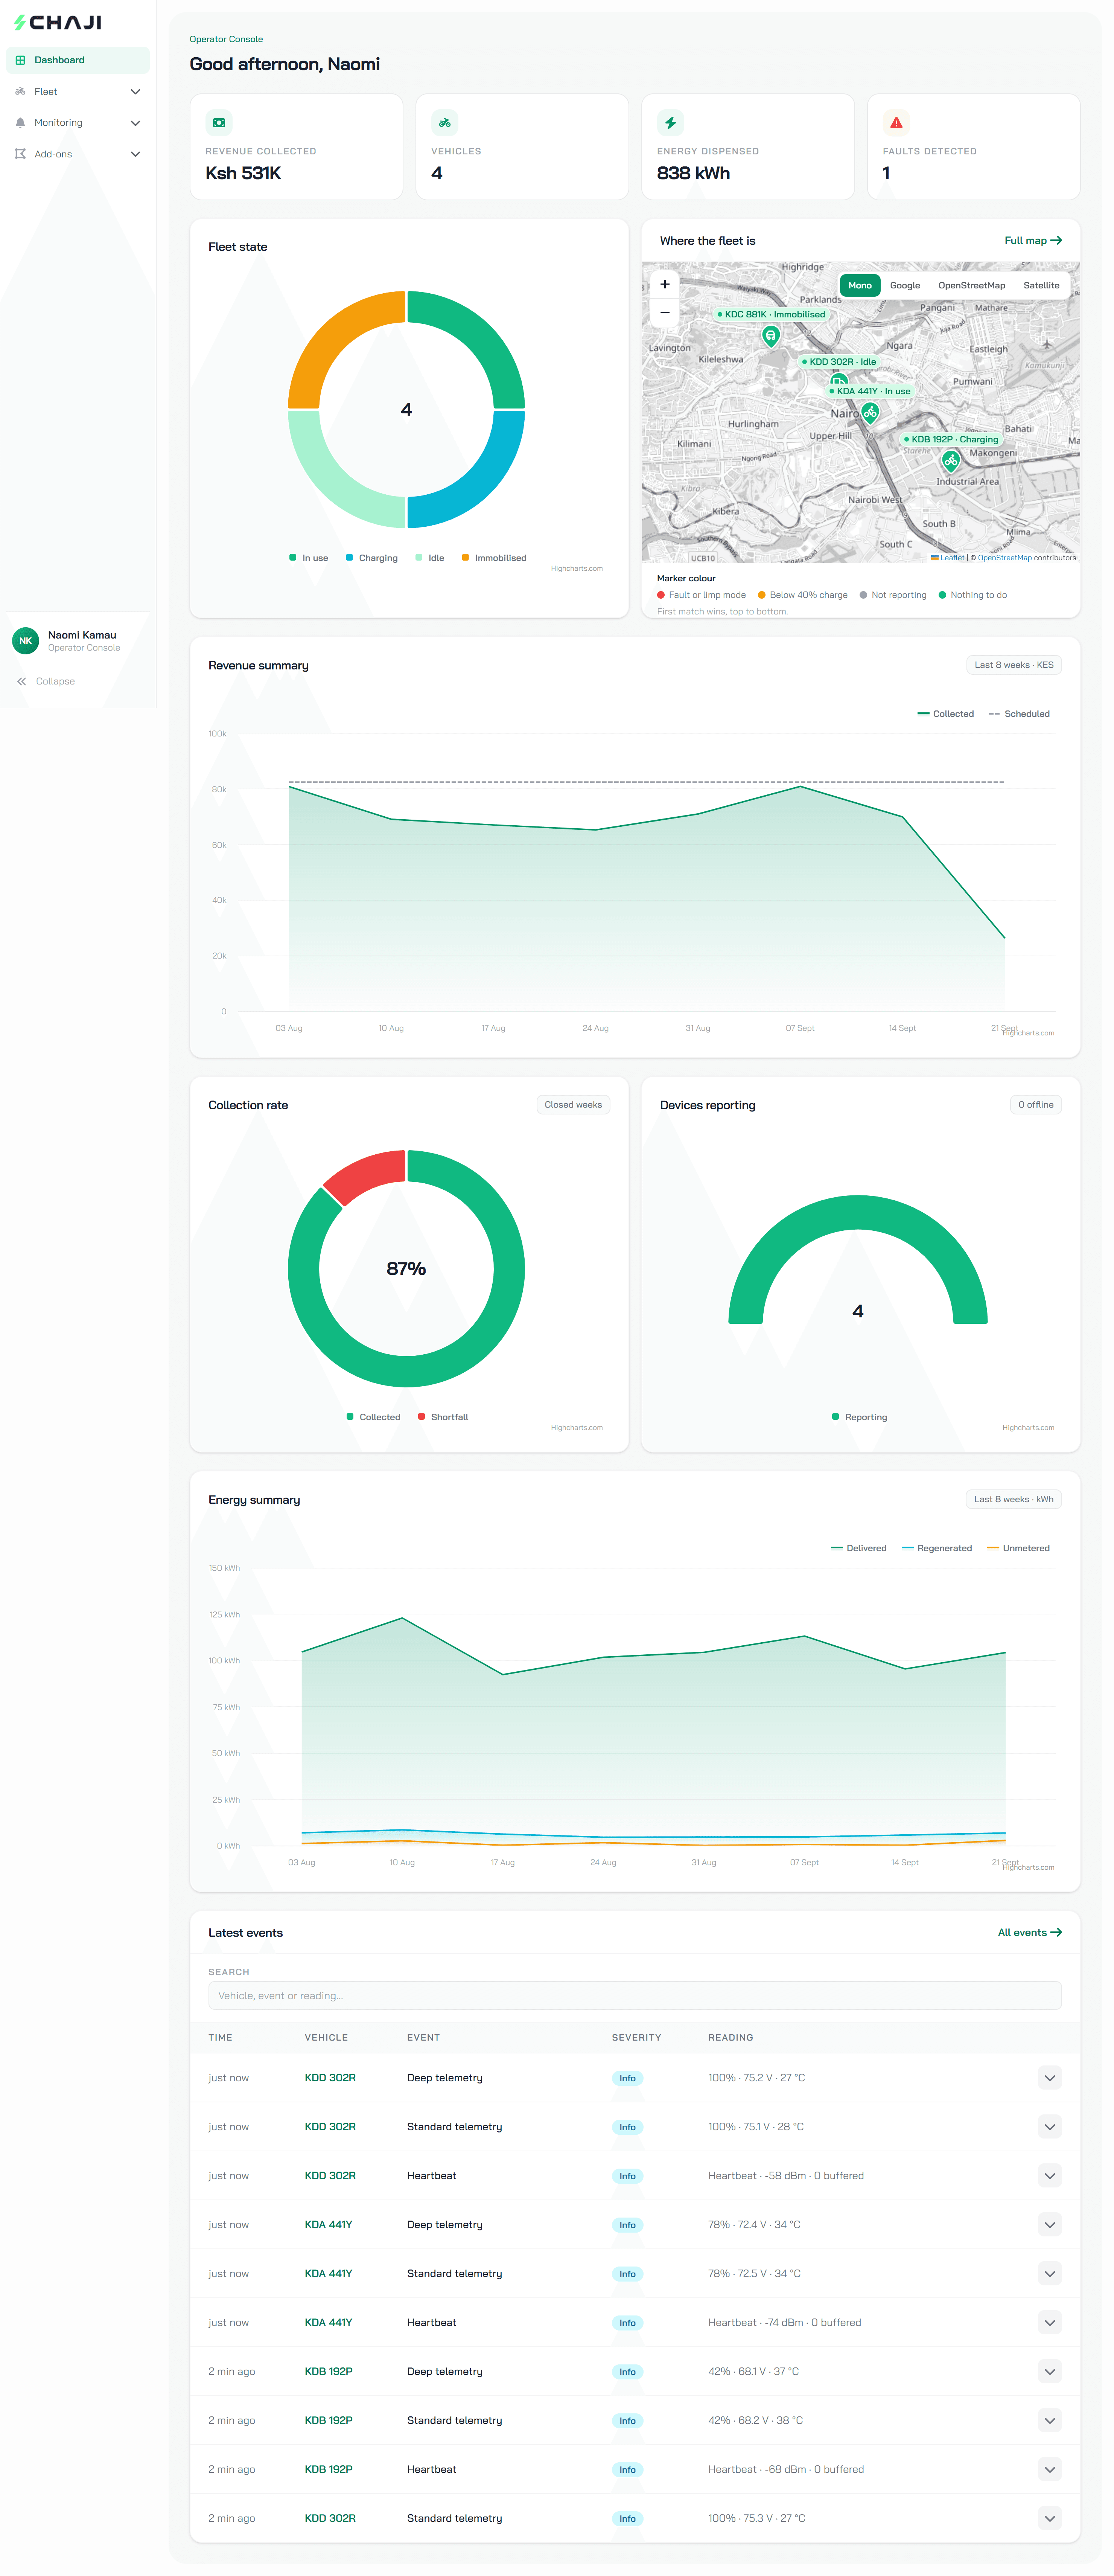Toggle the Charging legend item
This screenshot has width=1114, height=2576.
coord(371,558)
